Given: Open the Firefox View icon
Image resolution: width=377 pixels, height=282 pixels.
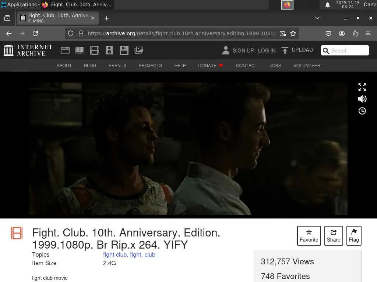Looking at the screenshot, I should coord(7,18).
